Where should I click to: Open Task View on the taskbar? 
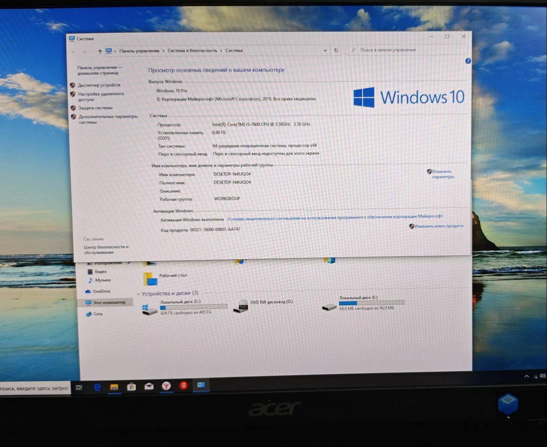pyautogui.click(x=79, y=387)
